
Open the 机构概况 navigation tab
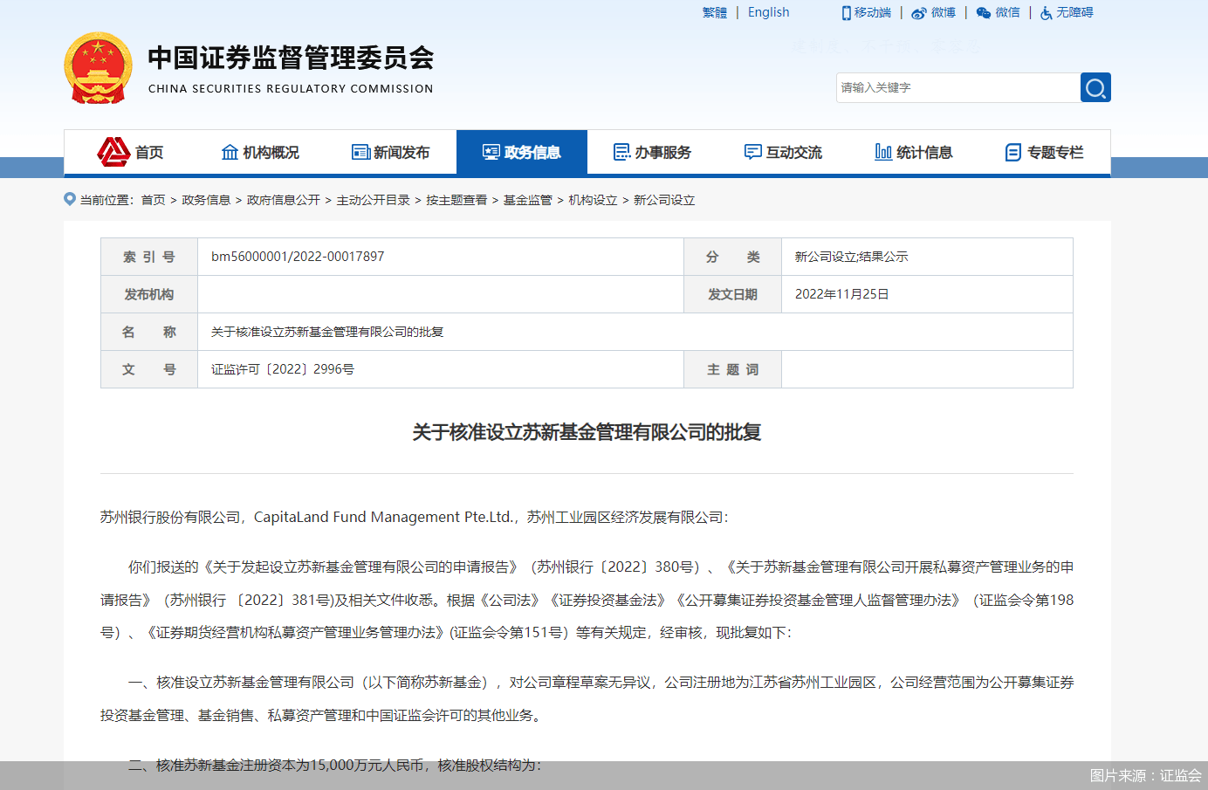[x=260, y=153]
